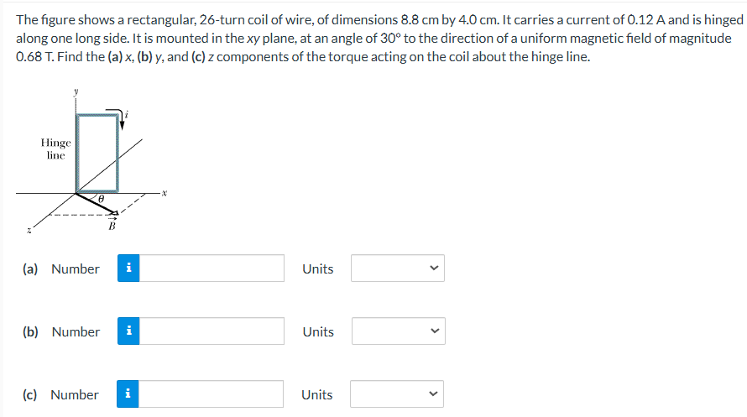Click the Units label beside part (b)

(318, 331)
